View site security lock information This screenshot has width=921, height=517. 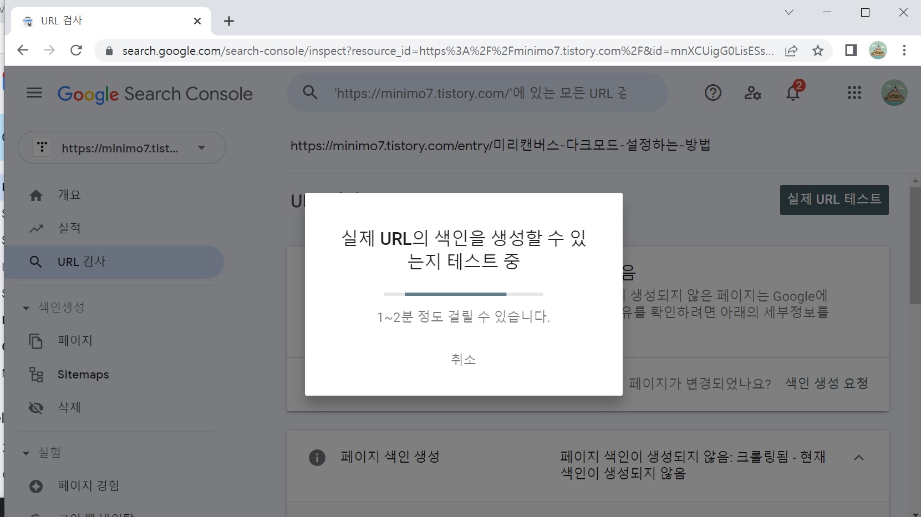pos(109,51)
